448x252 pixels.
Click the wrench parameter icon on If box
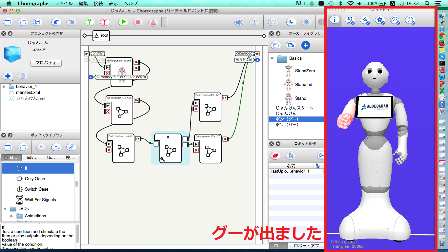[x=162, y=159]
